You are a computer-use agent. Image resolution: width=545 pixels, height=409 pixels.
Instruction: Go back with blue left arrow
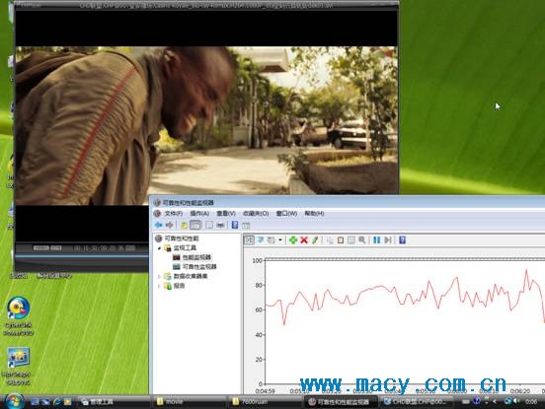tap(159, 225)
